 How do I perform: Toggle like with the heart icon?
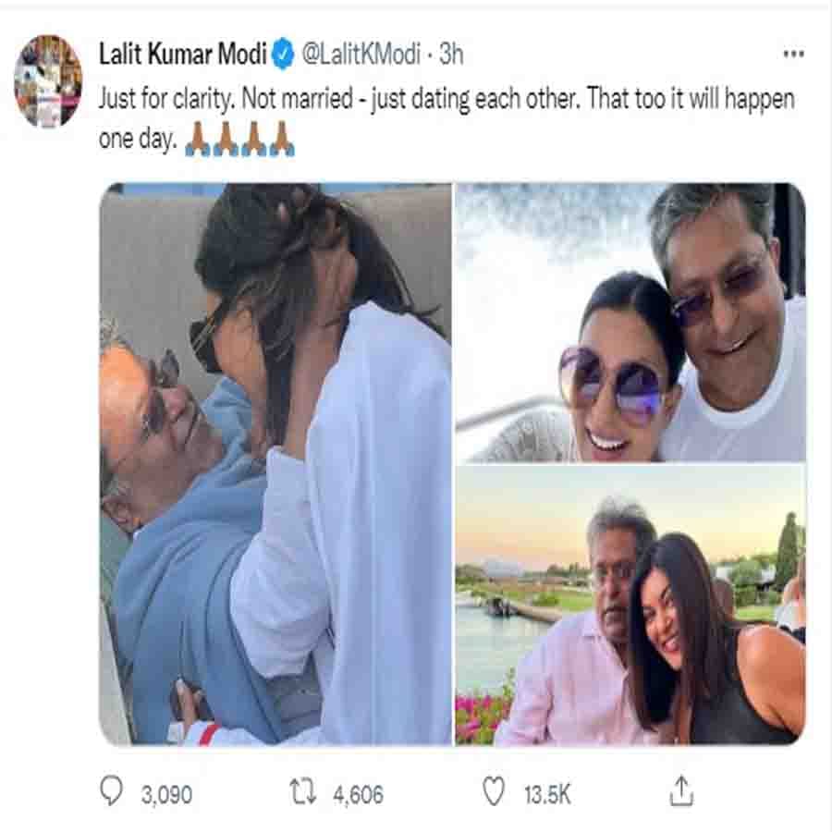click(496, 791)
